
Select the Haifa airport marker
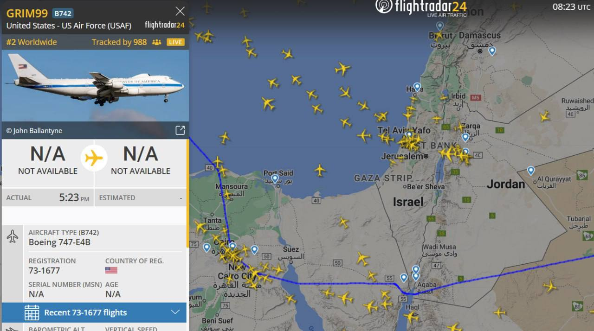(417, 87)
